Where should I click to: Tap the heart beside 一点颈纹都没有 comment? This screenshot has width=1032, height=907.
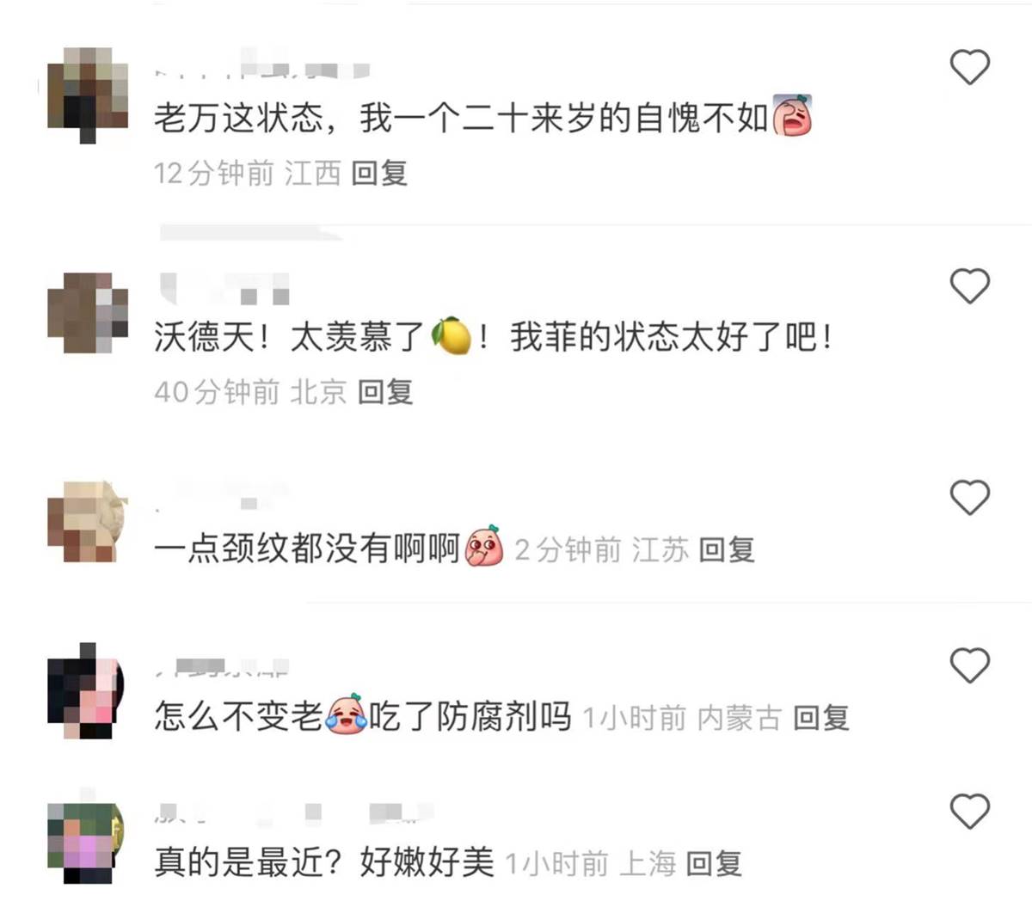pos(969,497)
